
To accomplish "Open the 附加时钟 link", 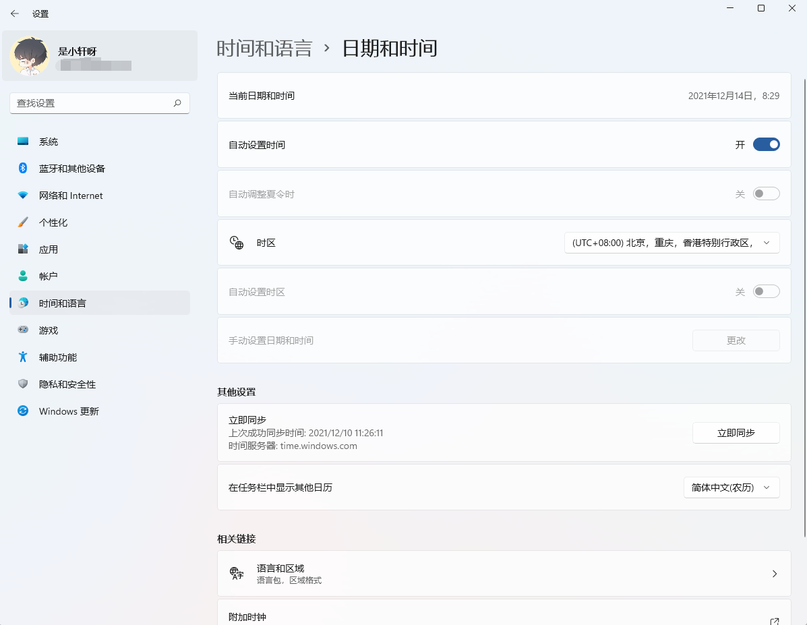I will coord(504,613).
